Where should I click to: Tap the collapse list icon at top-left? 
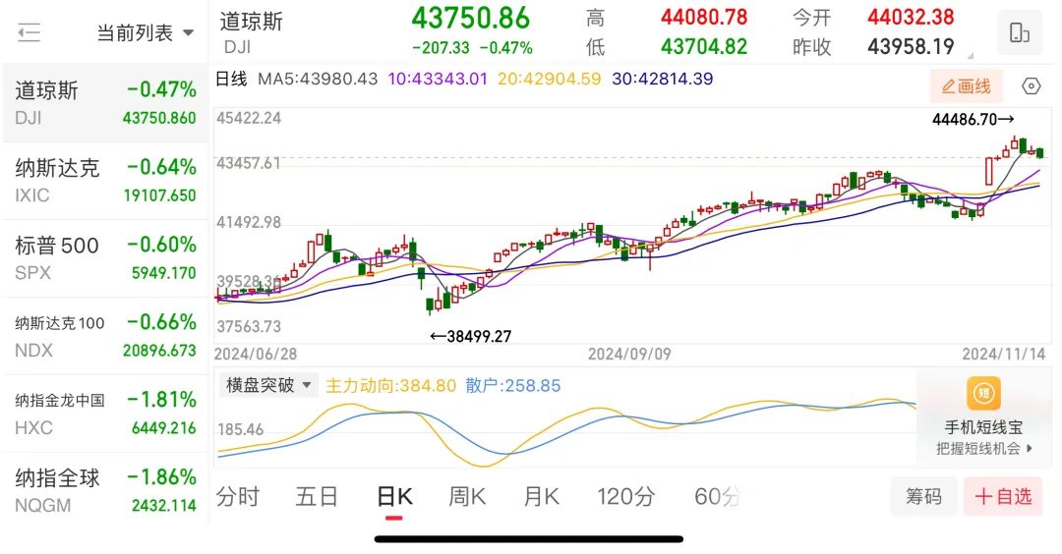point(29,32)
